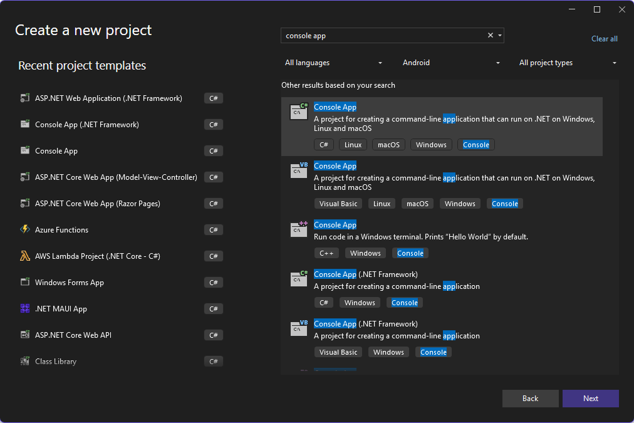Click the Windows tag on C++ Console App
The width and height of the screenshot is (634, 423).
click(x=365, y=253)
